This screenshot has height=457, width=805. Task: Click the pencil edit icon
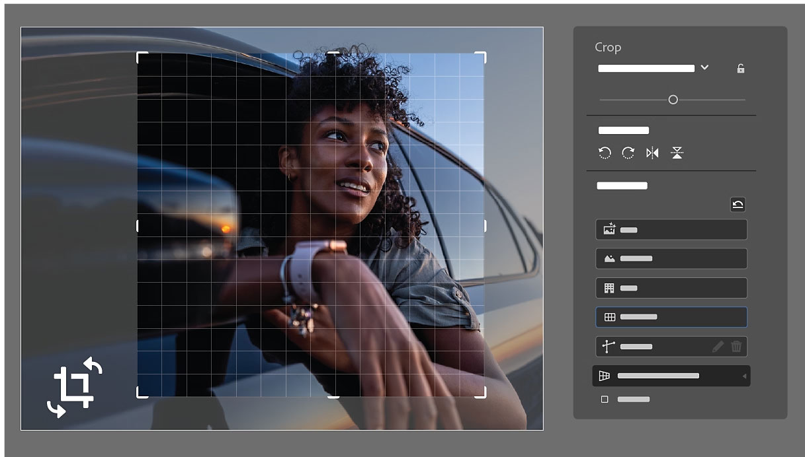click(x=718, y=347)
